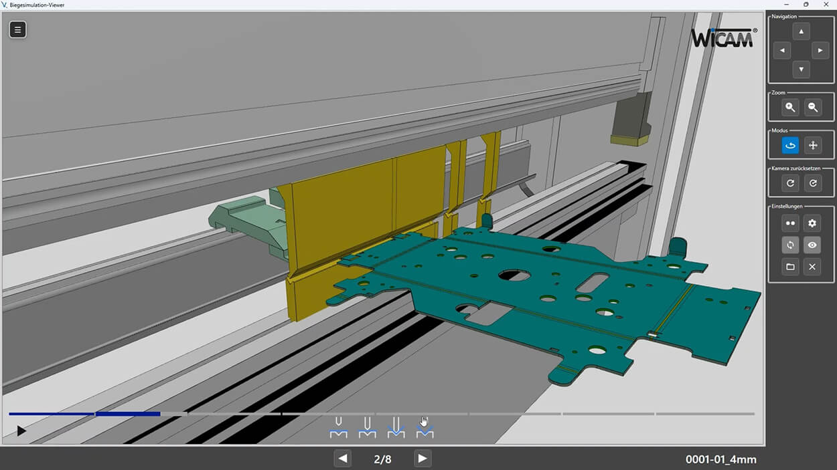Toggle the auto-rotate loop icon
This screenshot has height=470, width=837.
pos(789,245)
